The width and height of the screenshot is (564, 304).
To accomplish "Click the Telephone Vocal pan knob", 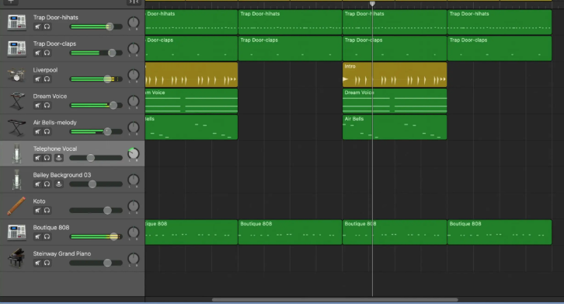I will click(134, 154).
